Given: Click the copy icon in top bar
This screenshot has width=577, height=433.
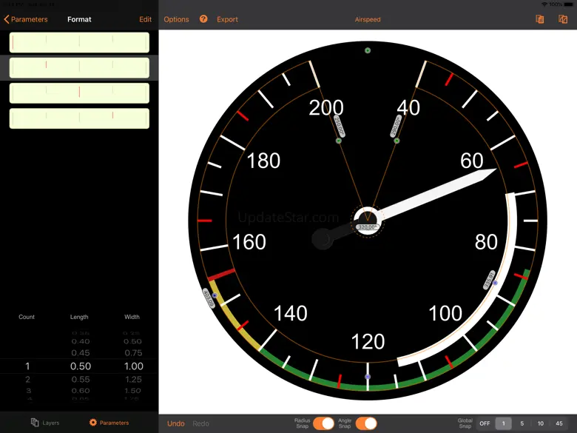Looking at the screenshot, I should click(540, 19).
